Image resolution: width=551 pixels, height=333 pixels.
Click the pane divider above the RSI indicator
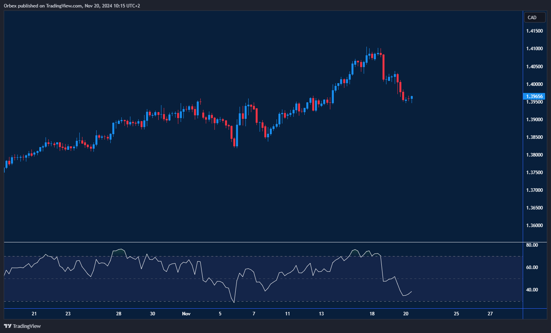263,242
